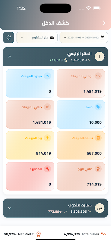Select the 1,481,019 net sales card
Screen dimensions: 111x242
(30, 114)
